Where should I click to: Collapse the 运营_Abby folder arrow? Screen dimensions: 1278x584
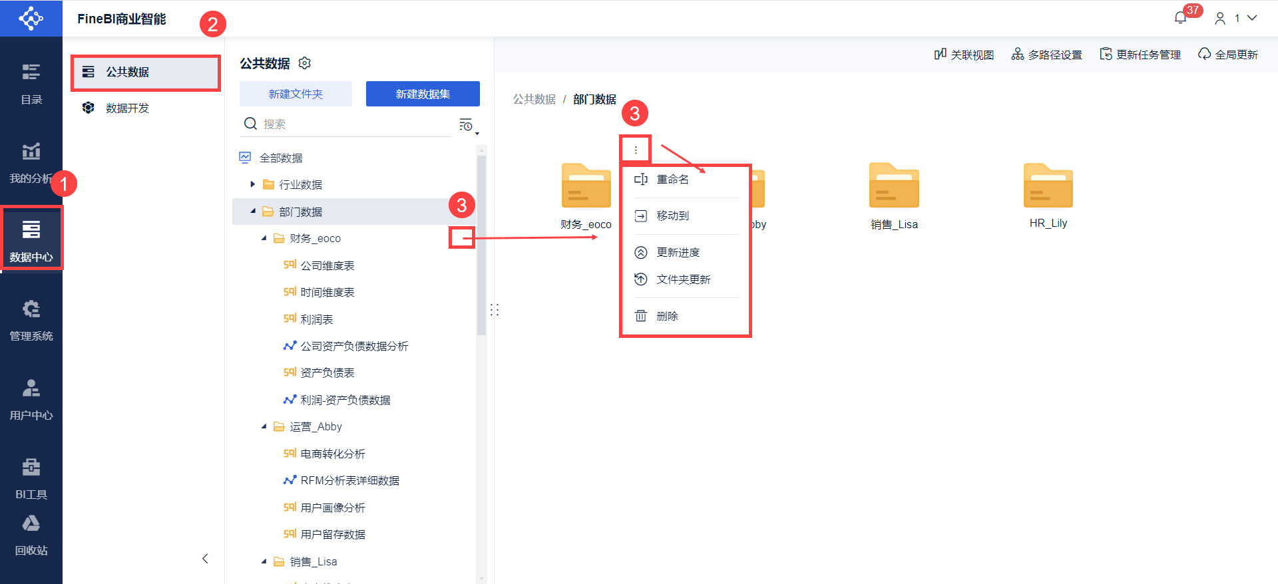264,426
